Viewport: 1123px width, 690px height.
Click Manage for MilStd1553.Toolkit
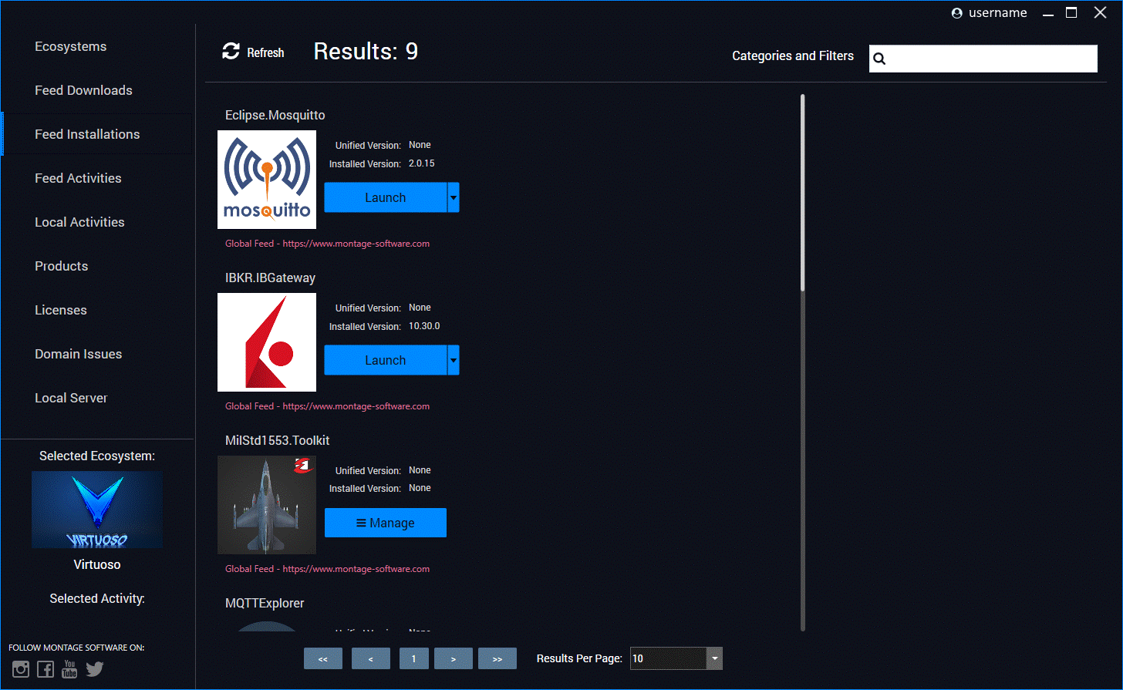pos(386,523)
